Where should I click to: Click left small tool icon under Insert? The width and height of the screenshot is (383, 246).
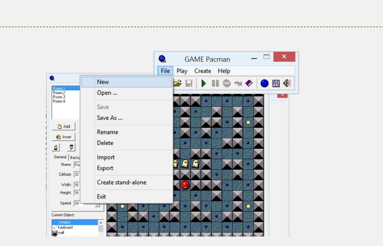tap(56, 147)
